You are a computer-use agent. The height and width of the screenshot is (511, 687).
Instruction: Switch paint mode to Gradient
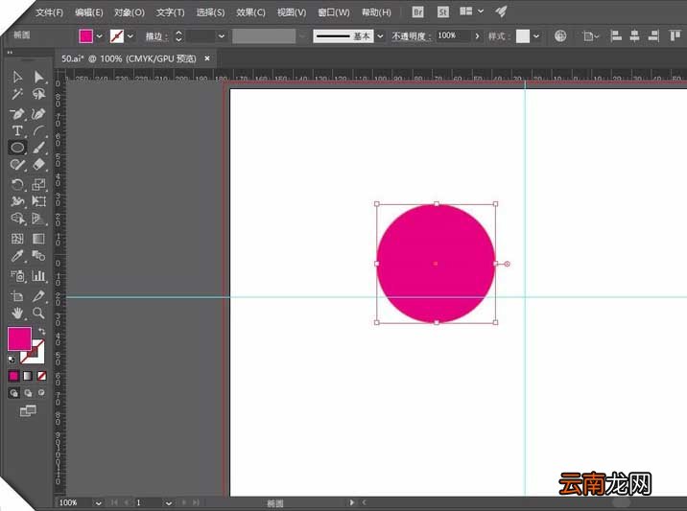point(28,376)
